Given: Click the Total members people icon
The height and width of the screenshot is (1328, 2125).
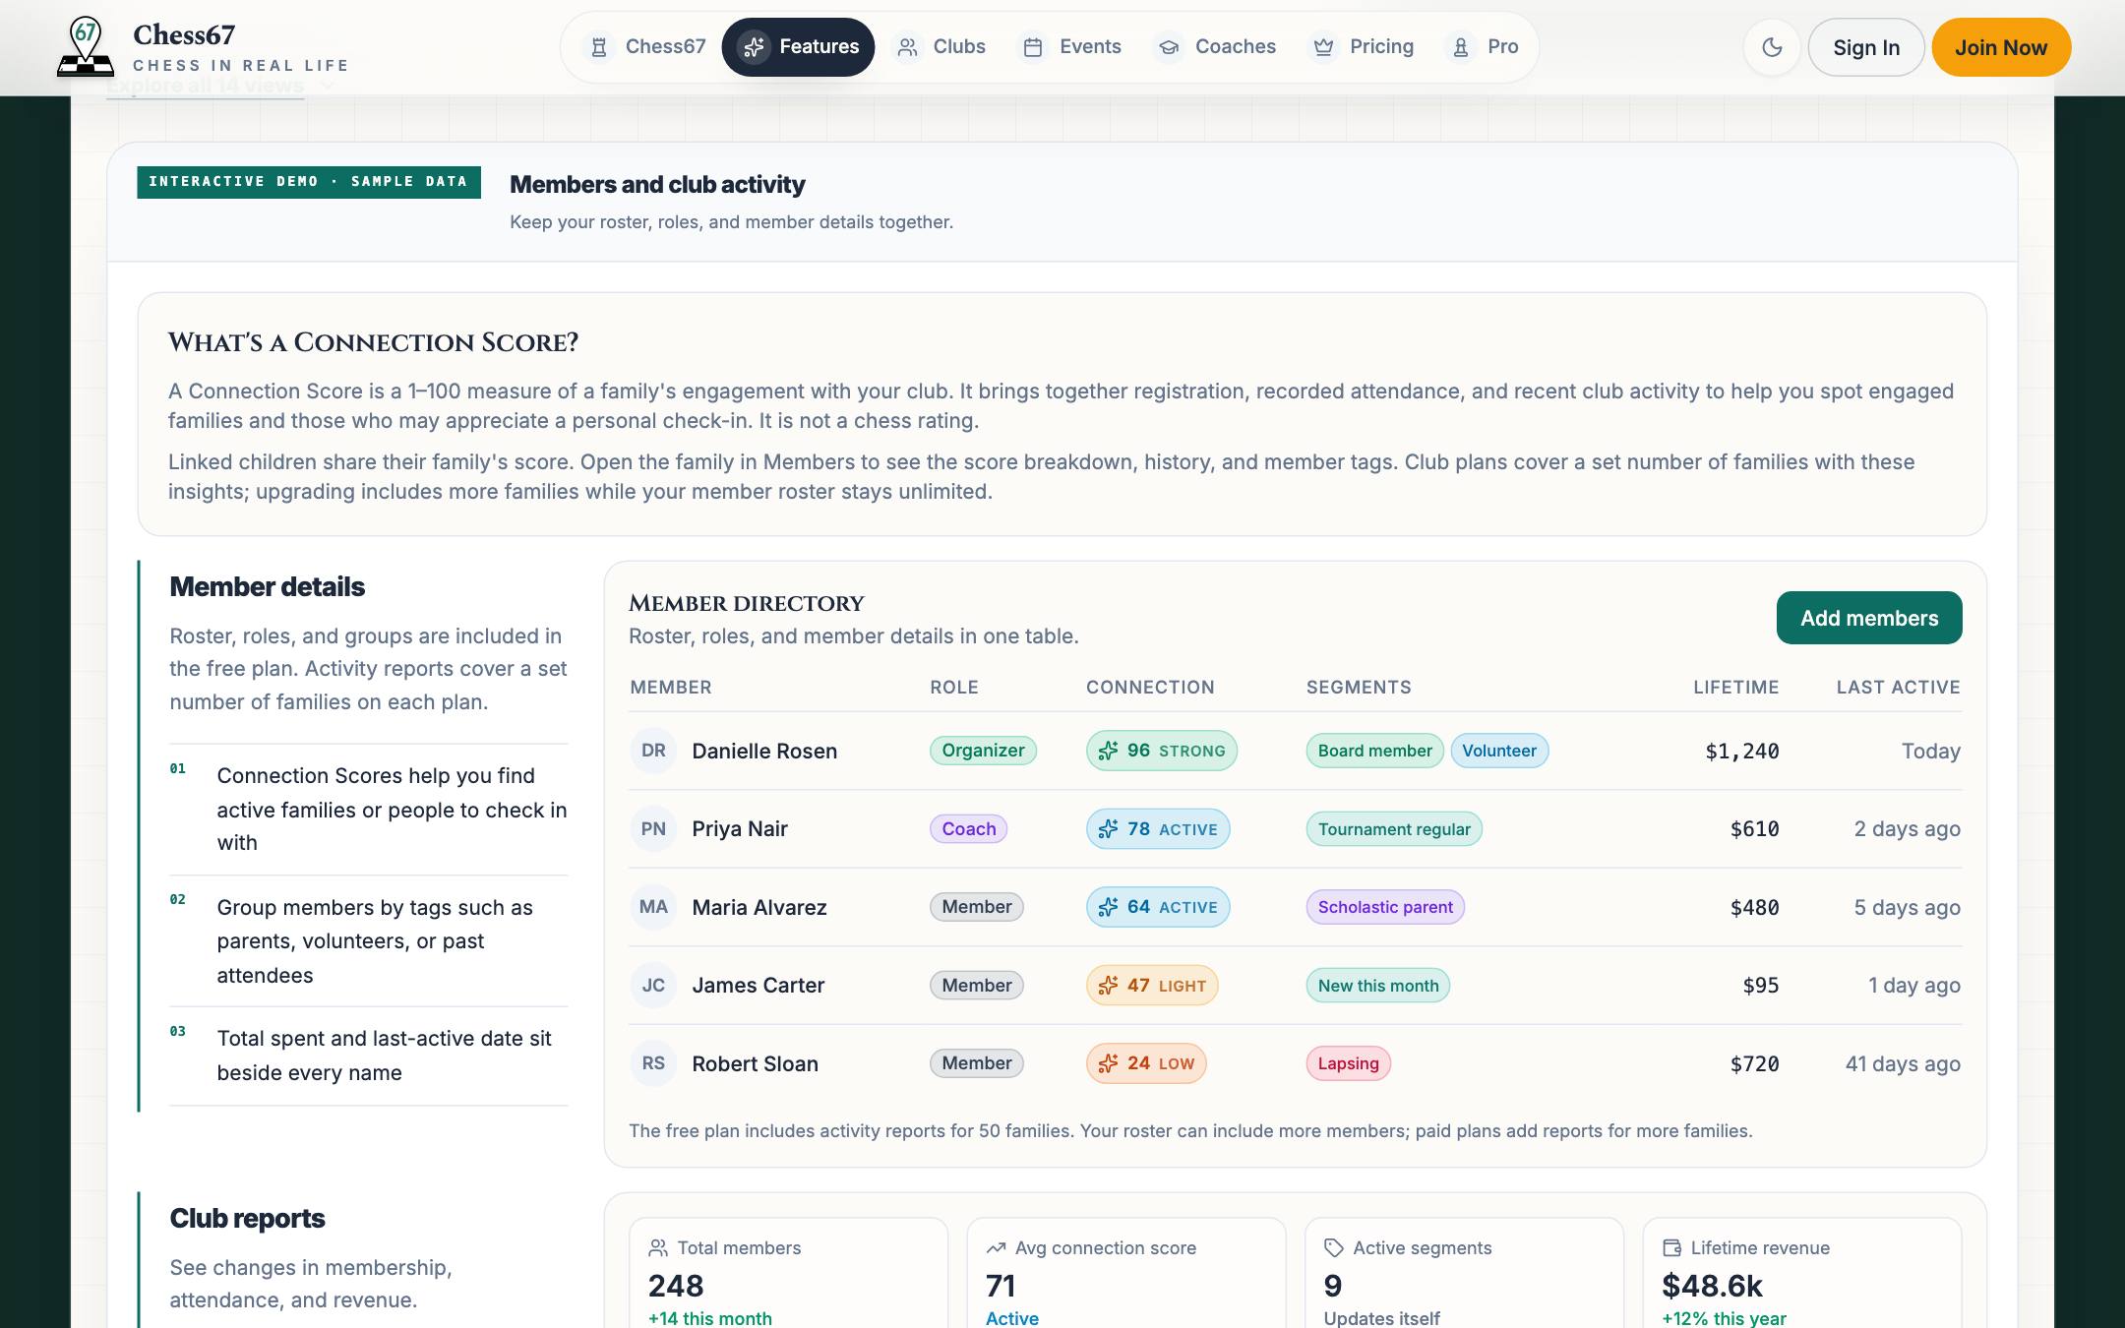Looking at the screenshot, I should pyautogui.click(x=658, y=1247).
